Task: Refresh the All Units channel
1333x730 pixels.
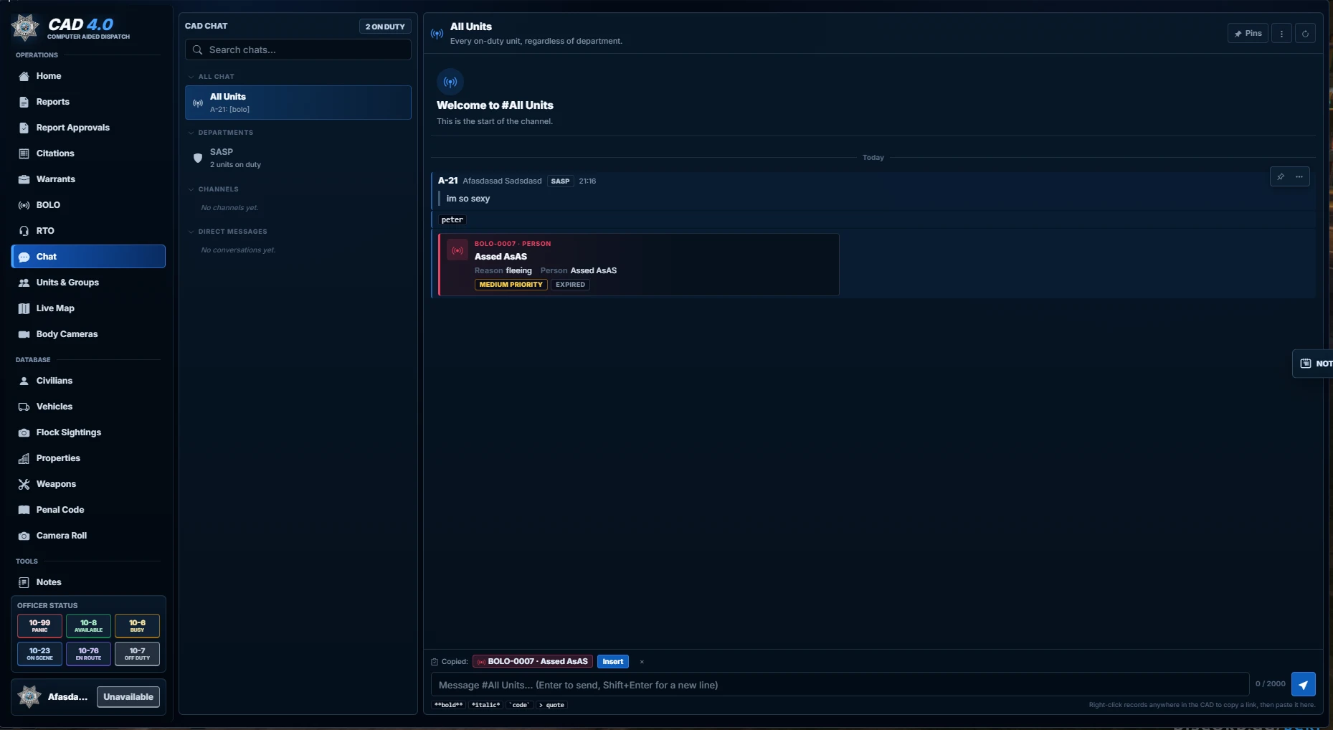Action: coord(1305,34)
